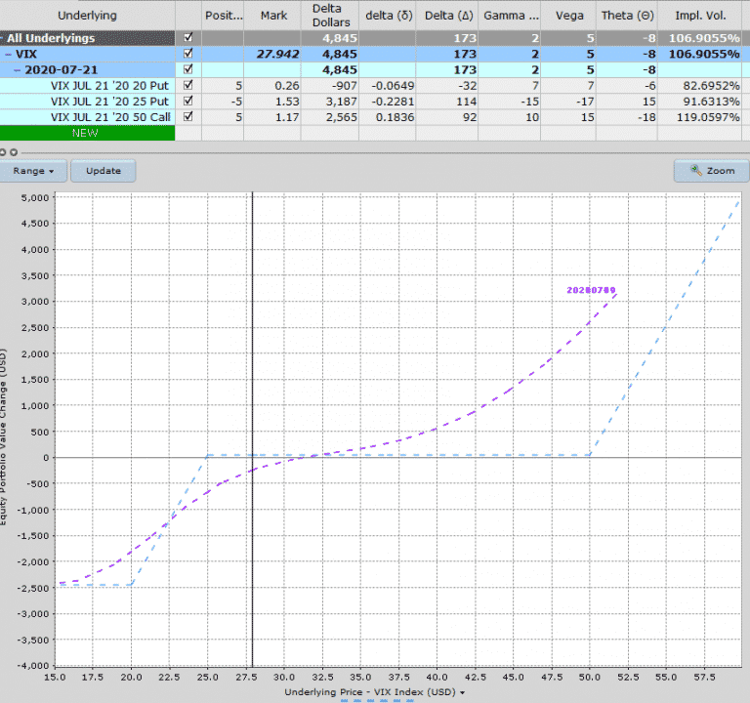The image size is (750, 703).
Task: Collapse the VIX tree group
Action: tap(9, 53)
